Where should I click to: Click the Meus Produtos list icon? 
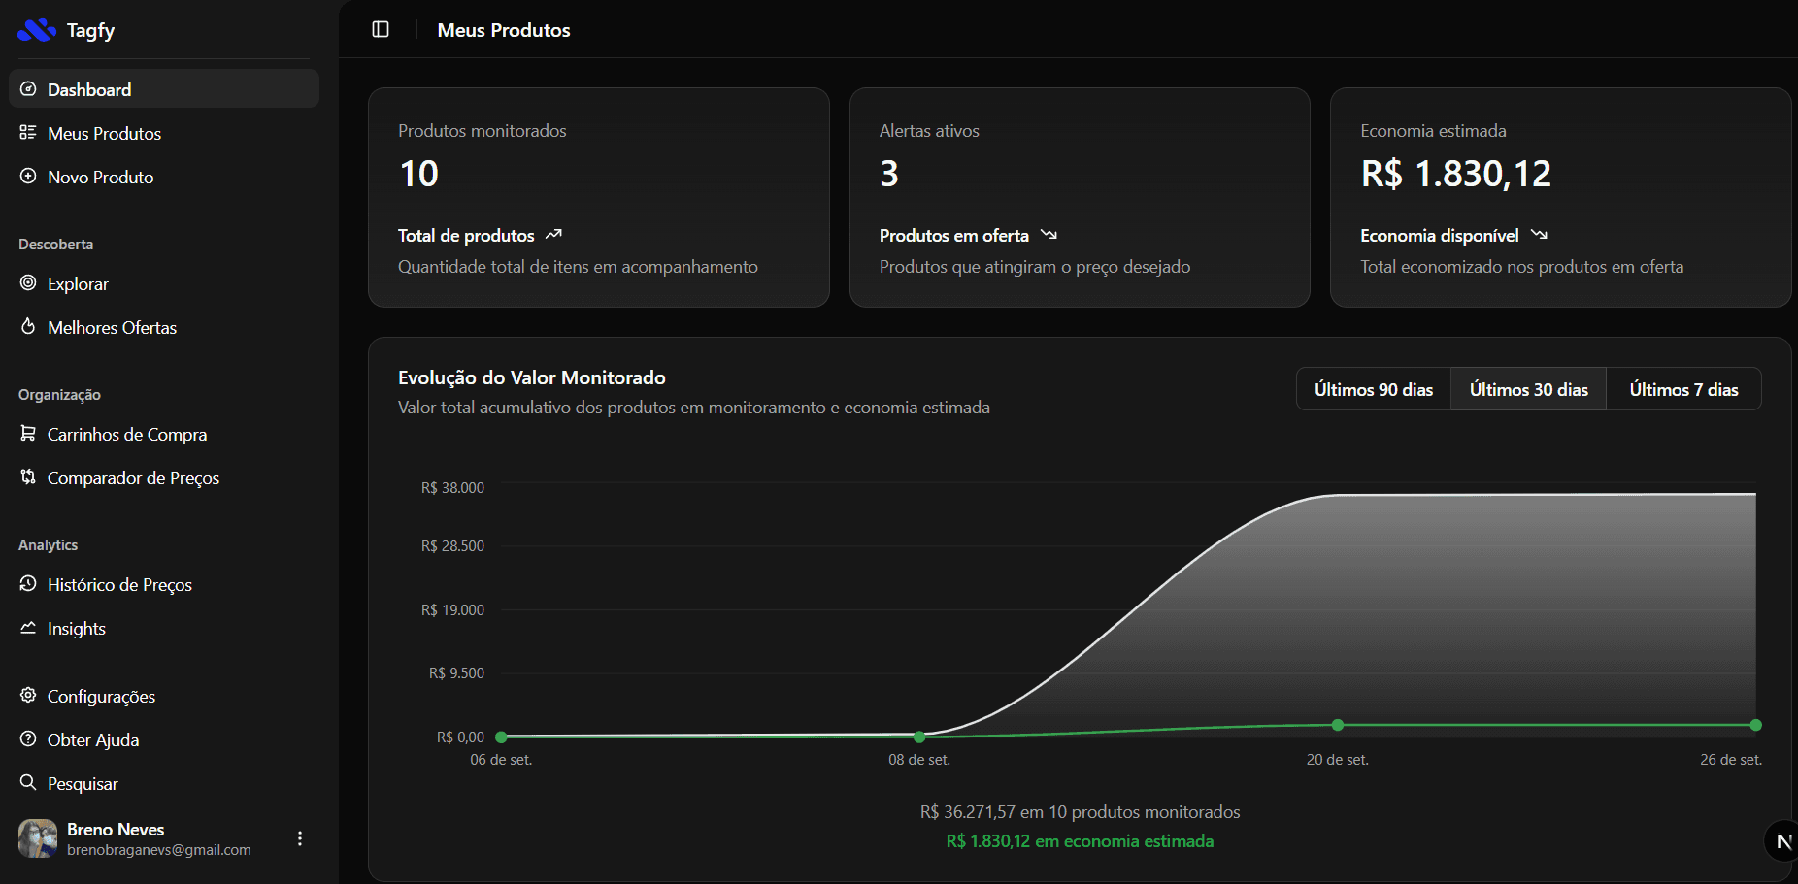coord(28,133)
